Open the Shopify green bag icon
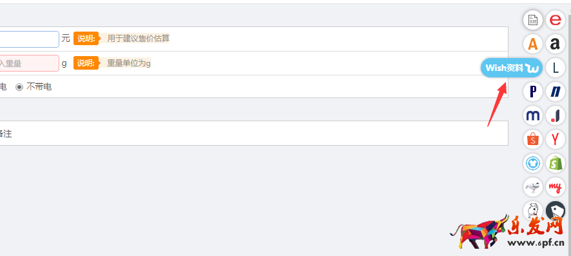571x256 pixels. coord(556,163)
